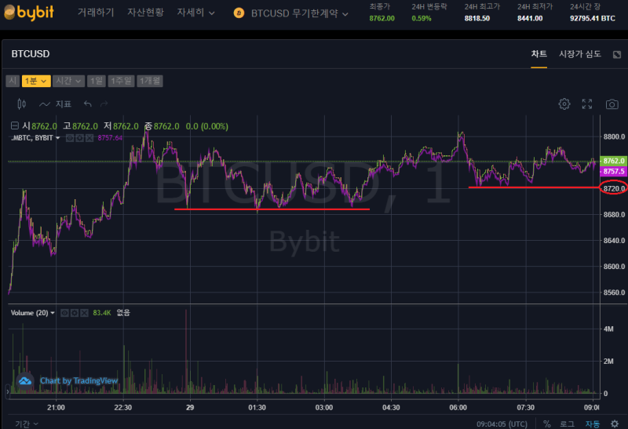
Task: Expand the chart panel with the corner icon
Action: 616,54
